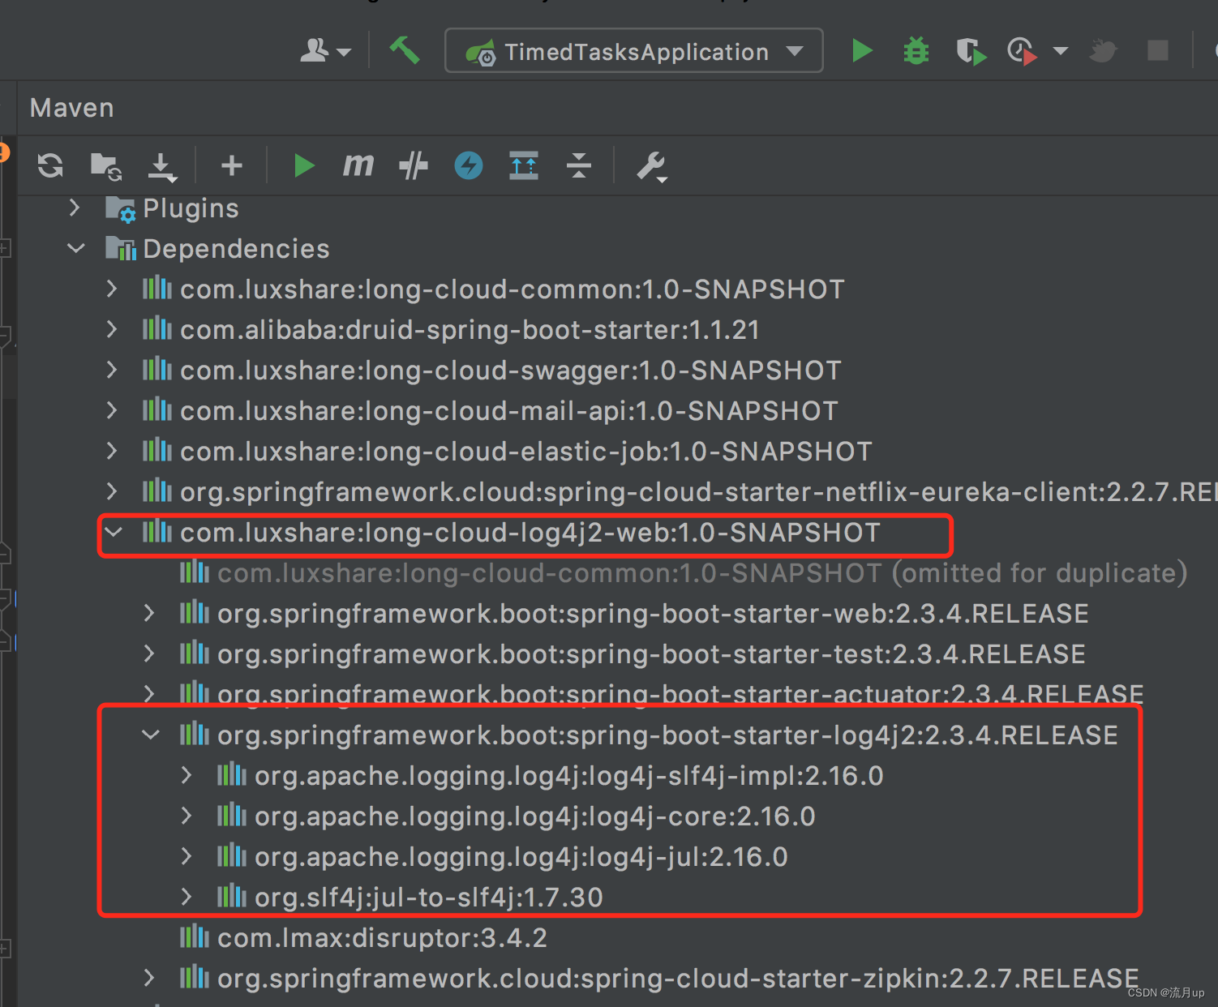Execute Maven goal 'm' icon
Screen dimensions: 1218x1007
(x=358, y=165)
